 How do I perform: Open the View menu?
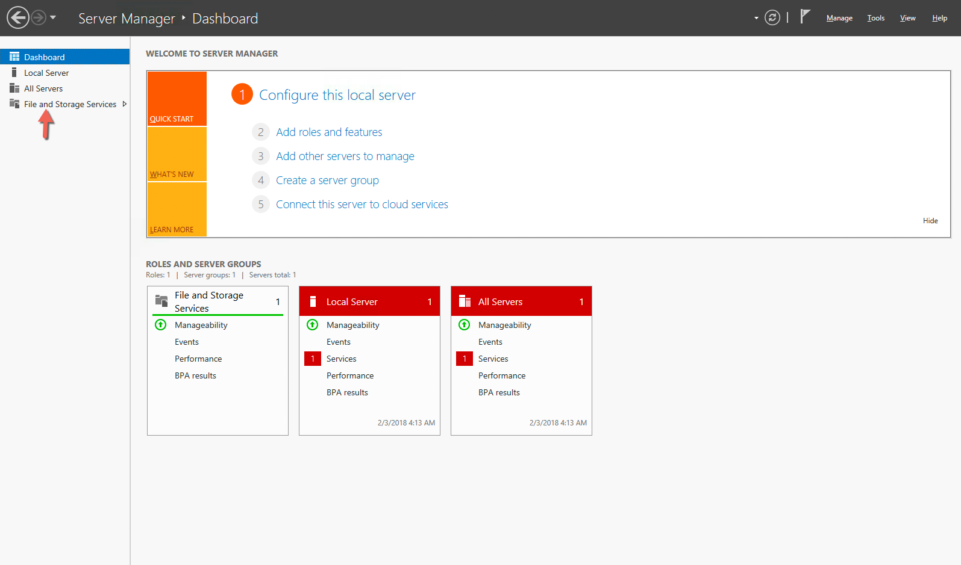(x=907, y=18)
